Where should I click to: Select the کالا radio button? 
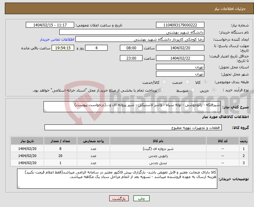(x=205, y=82)
